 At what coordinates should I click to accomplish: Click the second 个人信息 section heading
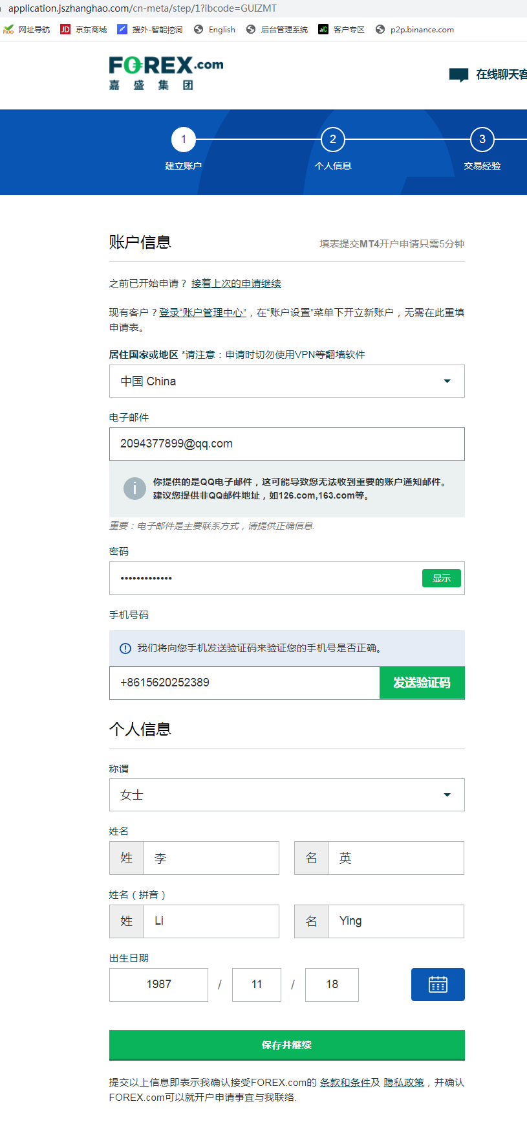click(140, 729)
